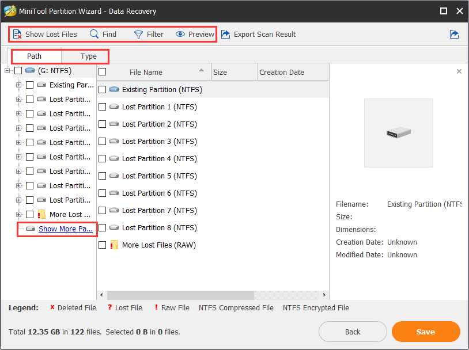The height and width of the screenshot is (350, 469).
Task: Expand the More Lost tree node
Action: [x=18, y=214]
